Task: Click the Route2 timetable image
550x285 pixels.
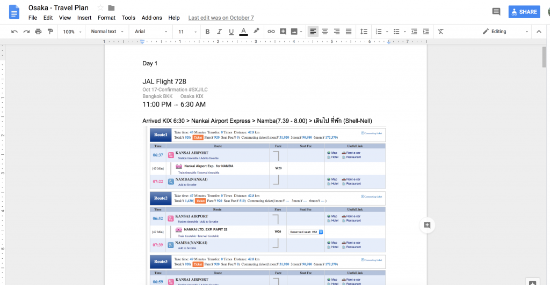Action: click(267, 222)
